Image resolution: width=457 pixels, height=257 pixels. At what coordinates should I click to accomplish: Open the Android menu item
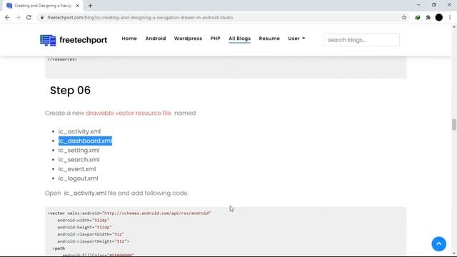coord(156,39)
